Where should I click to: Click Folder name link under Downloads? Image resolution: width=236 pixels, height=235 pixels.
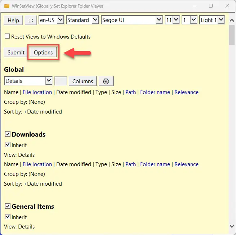(x=155, y=164)
